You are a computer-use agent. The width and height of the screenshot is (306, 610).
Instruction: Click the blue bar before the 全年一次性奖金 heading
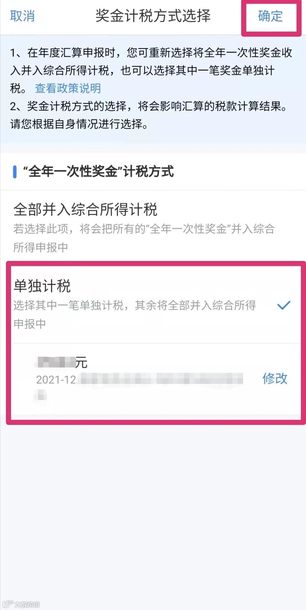point(15,172)
